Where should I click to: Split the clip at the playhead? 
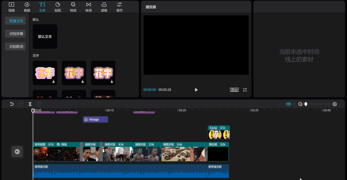point(30,104)
